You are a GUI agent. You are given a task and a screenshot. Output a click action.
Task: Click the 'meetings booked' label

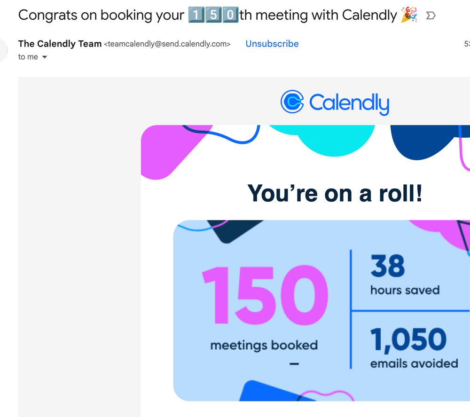(264, 346)
